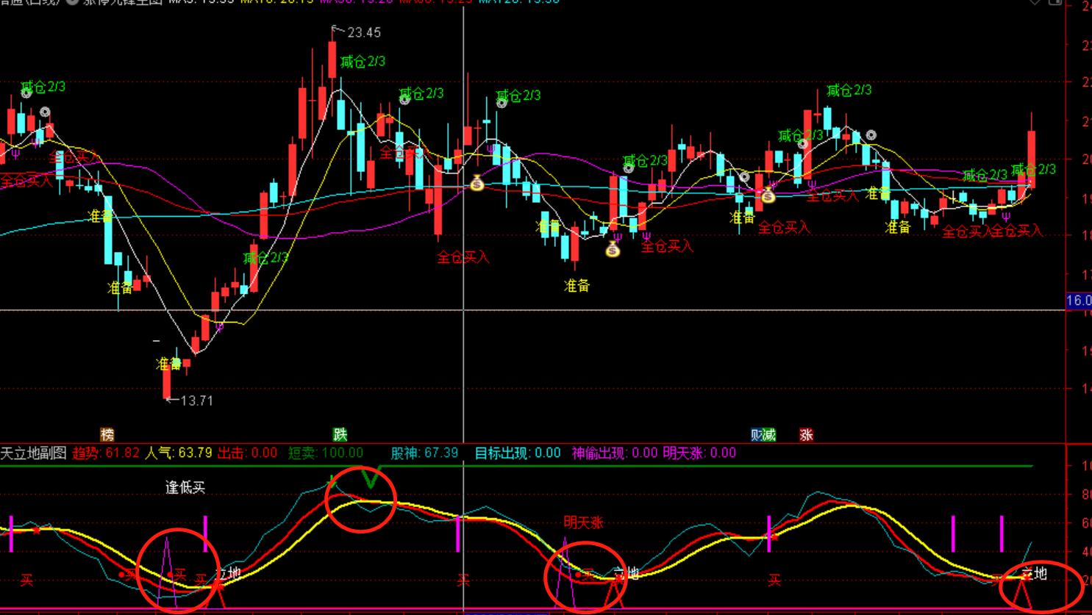1092x615 pixels.
Task: Open the red 涨 event marker
Action: (x=807, y=435)
